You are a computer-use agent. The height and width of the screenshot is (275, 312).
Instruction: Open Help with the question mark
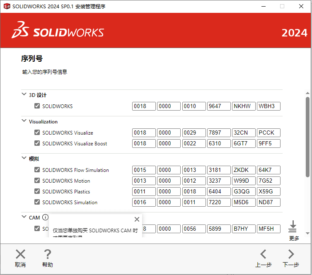tap(47, 254)
